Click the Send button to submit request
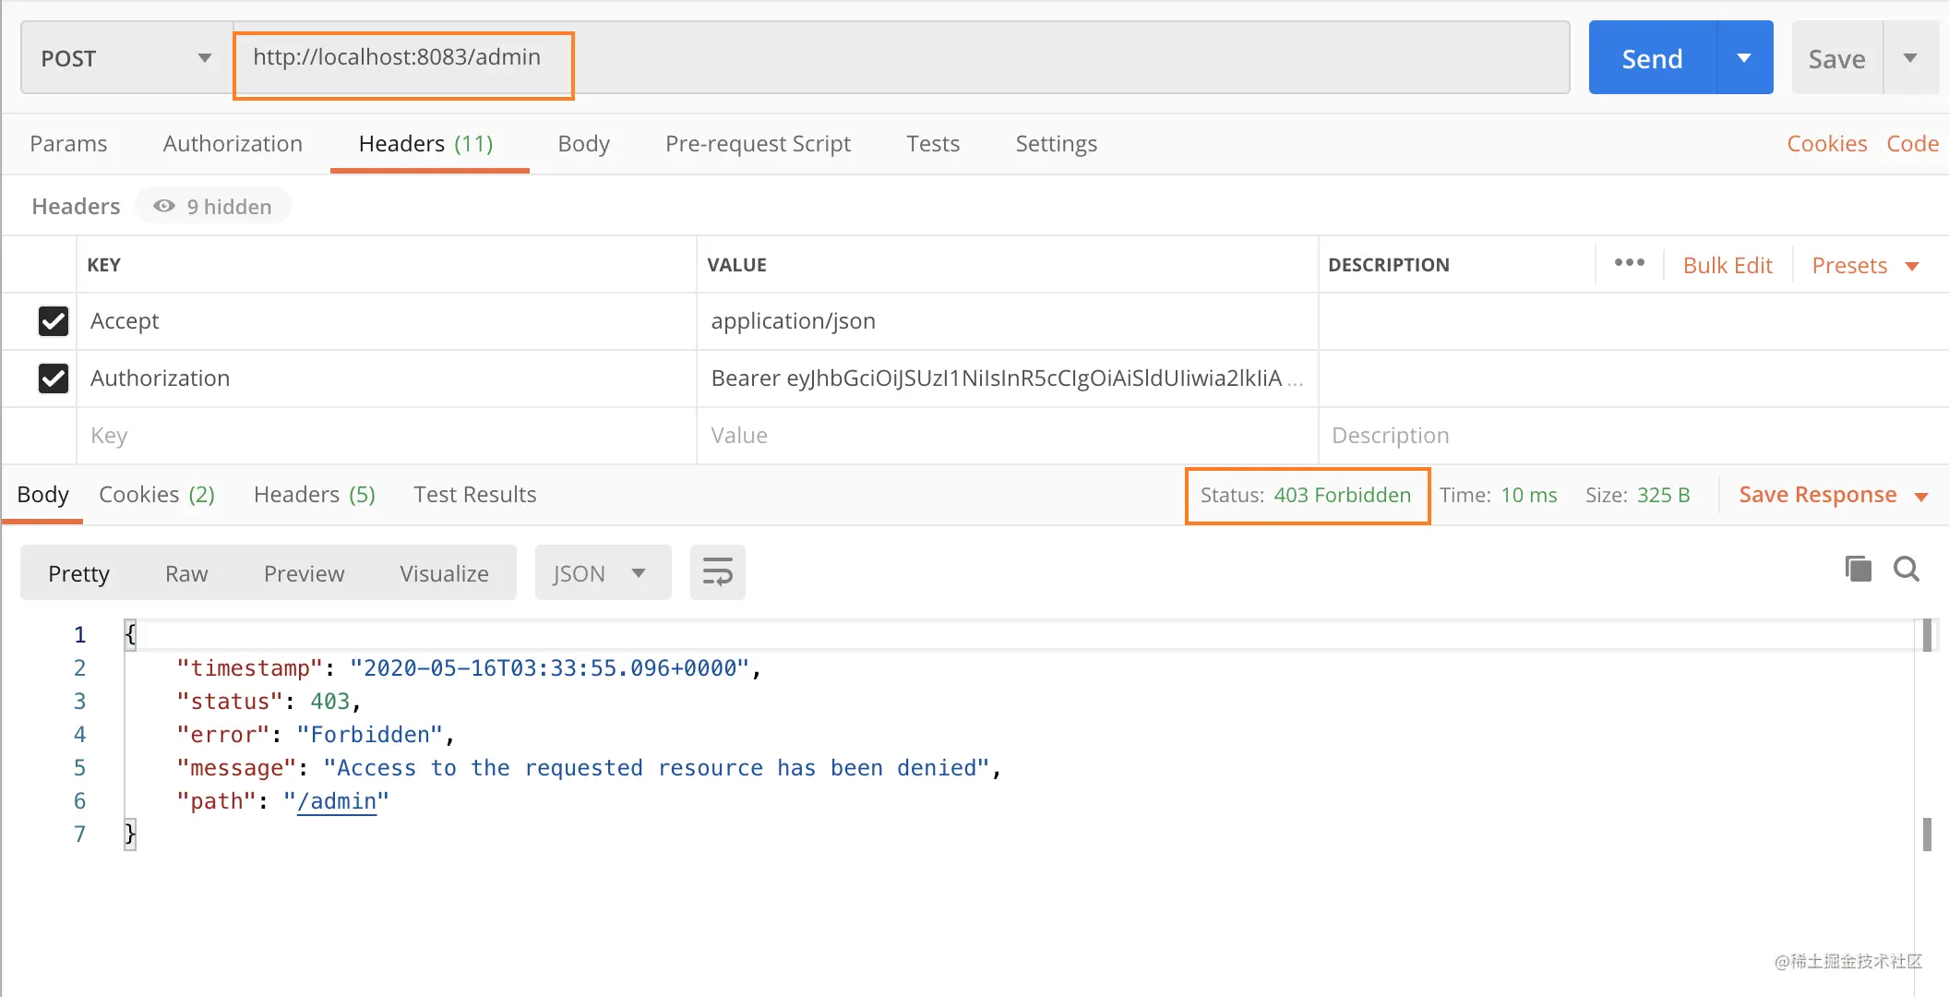 (1653, 57)
